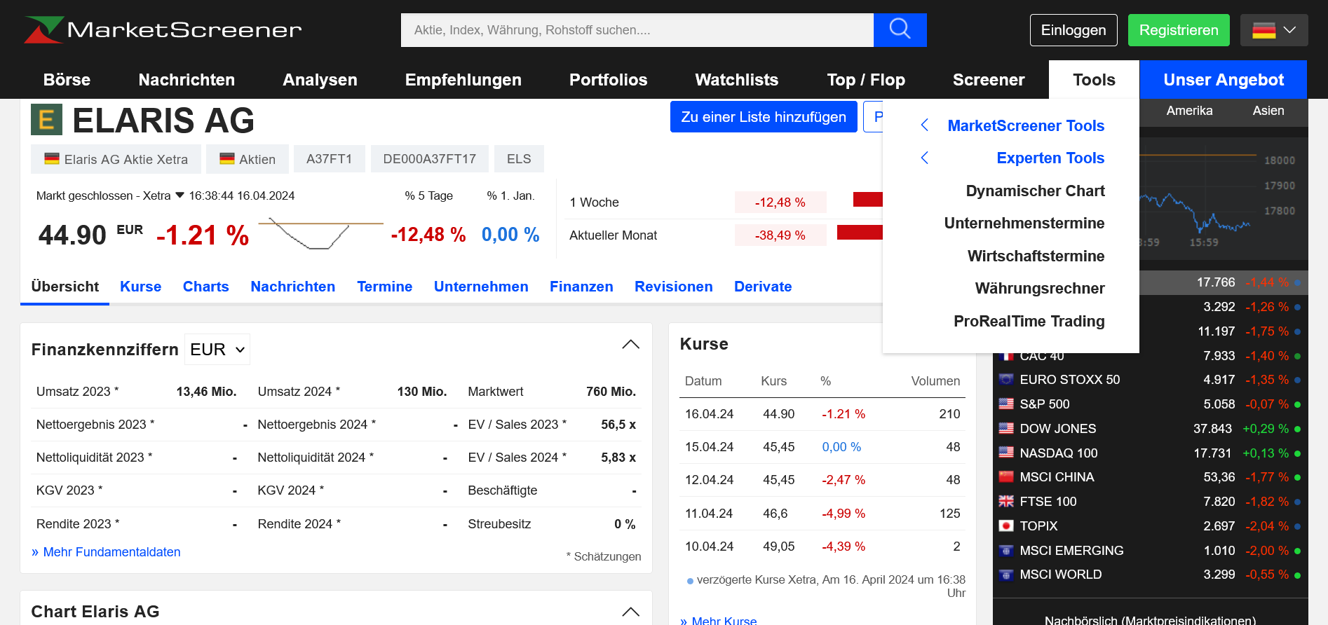This screenshot has width=1328, height=625.
Task: Open the language selector with German flag
Action: [x=1273, y=30]
